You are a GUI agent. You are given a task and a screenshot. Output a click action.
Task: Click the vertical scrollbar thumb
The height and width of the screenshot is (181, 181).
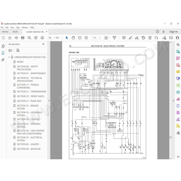pyautogui.click(x=171, y=137)
